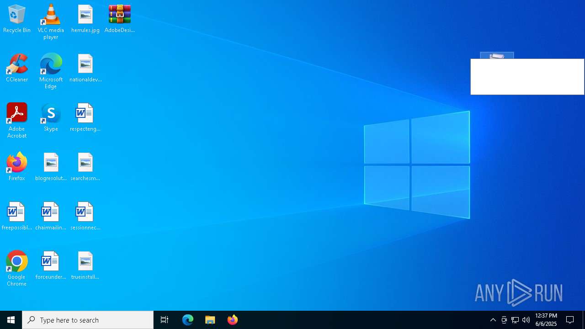Select Google Chrome desktop shortcut

[17, 269]
